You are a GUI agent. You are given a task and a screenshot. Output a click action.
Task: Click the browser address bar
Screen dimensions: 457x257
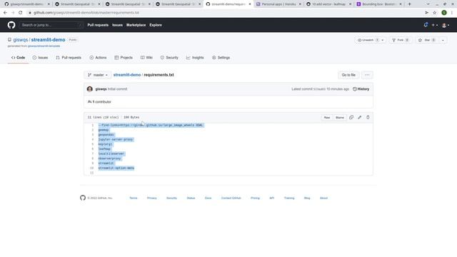224,13
